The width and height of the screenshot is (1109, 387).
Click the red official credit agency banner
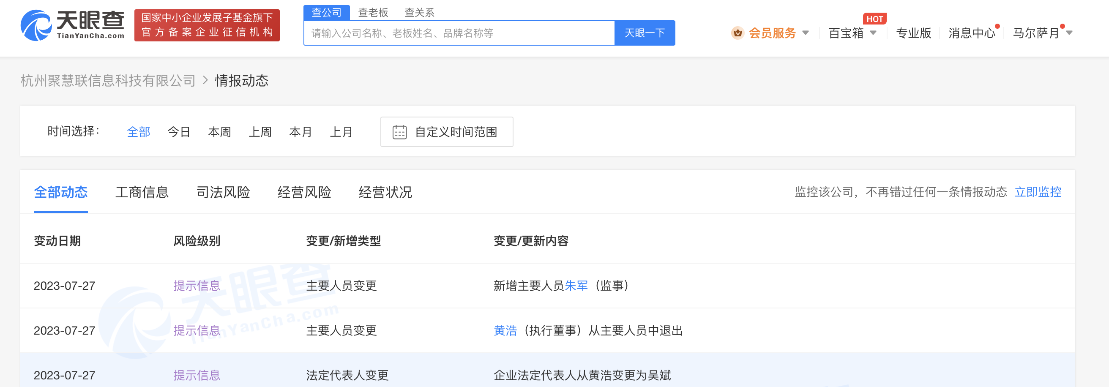coord(207,25)
